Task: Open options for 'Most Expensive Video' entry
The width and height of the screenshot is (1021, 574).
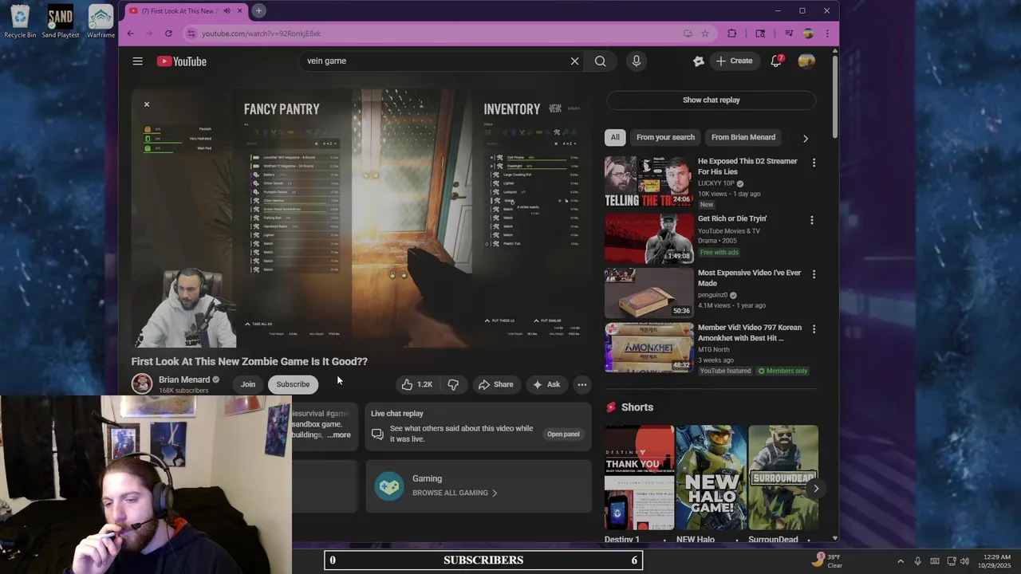Action: pyautogui.click(x=814, y=274)
